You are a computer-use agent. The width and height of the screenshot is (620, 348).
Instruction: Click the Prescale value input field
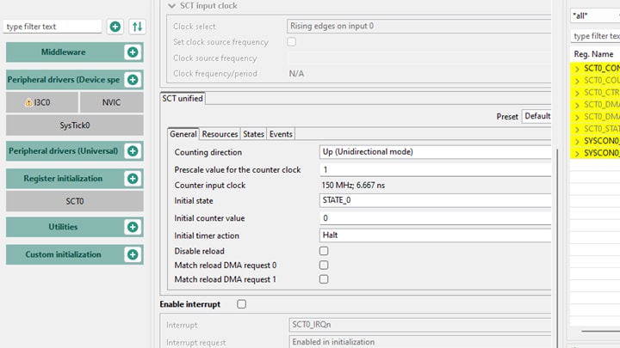pos(435,169)
